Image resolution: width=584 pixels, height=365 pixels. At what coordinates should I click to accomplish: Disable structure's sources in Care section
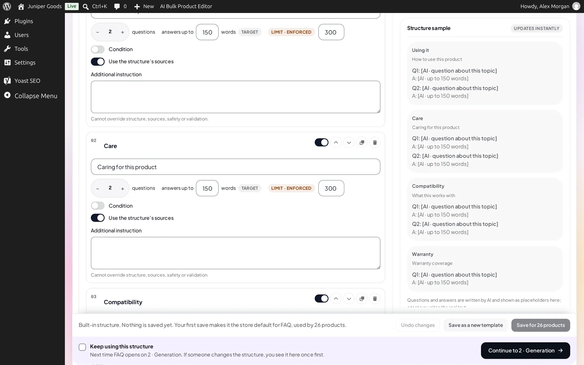(x=98, y=218)
